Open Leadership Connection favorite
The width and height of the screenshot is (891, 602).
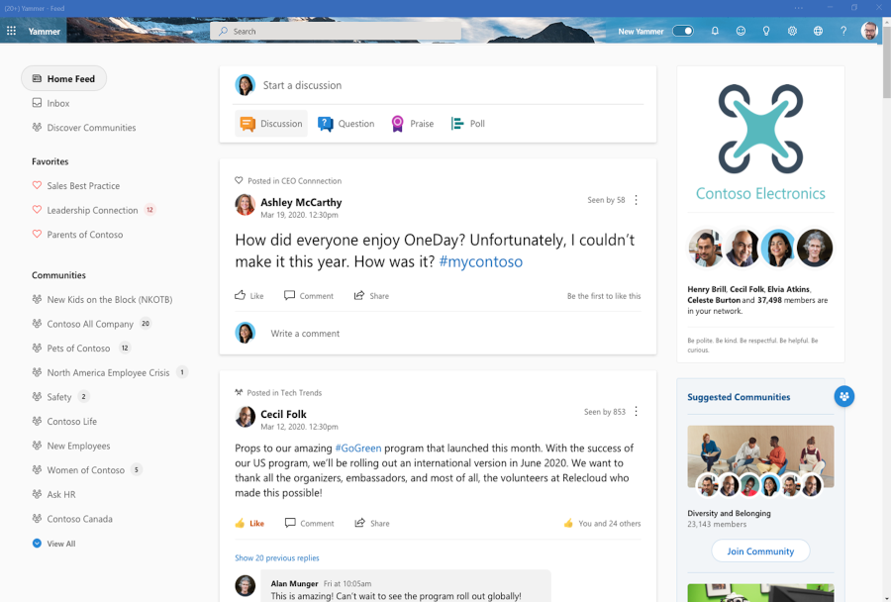tap(92, 210)
